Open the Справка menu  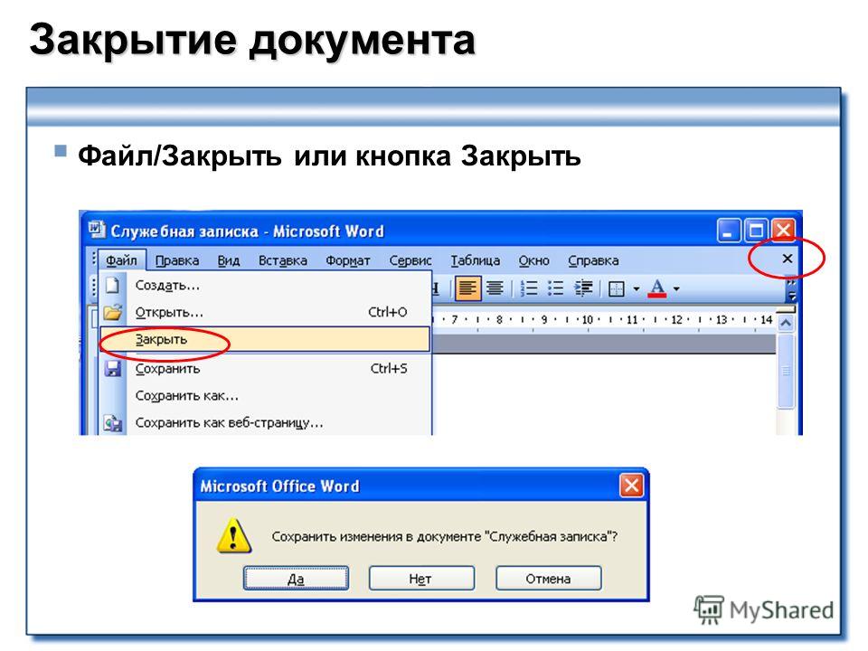pyautogui.click(x=593, y=260)
